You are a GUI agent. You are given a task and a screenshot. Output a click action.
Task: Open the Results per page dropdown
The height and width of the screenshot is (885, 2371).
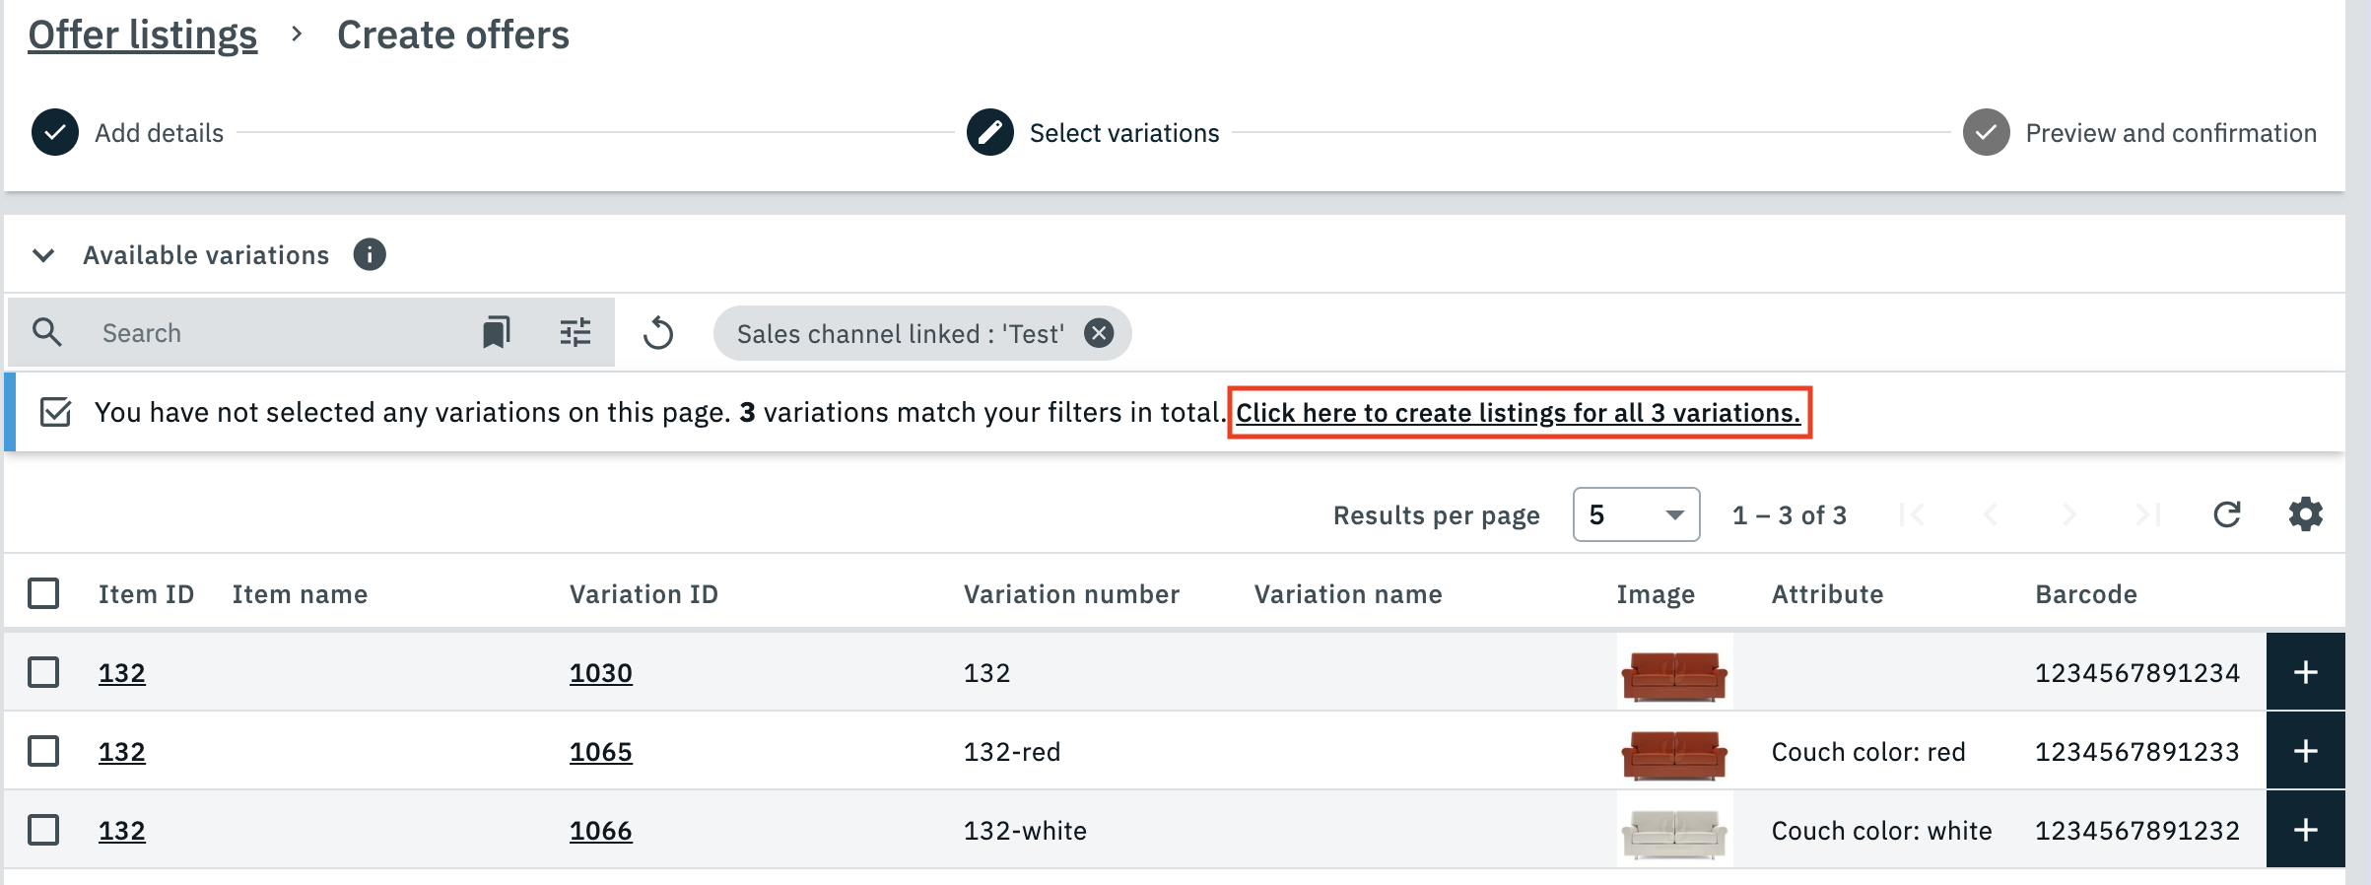coord(1636,514)
